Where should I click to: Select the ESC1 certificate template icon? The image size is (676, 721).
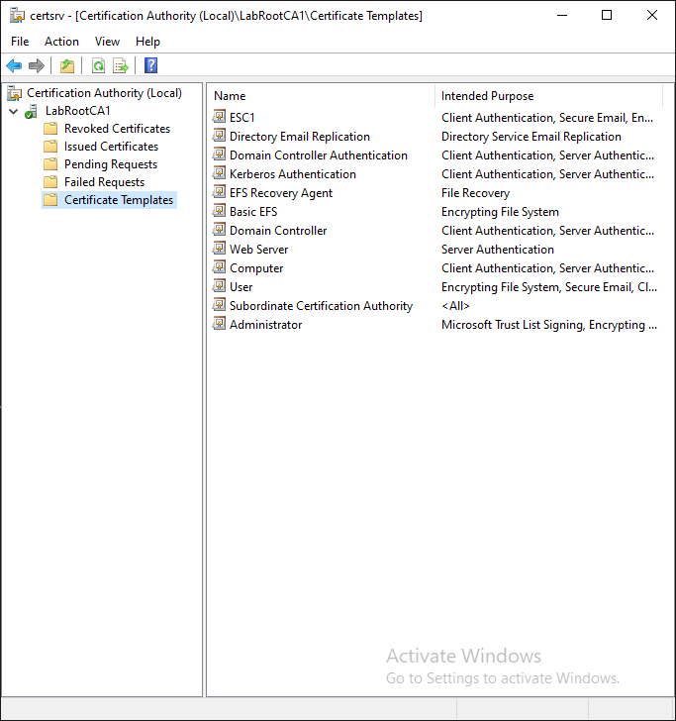click(x=220, y=118)
